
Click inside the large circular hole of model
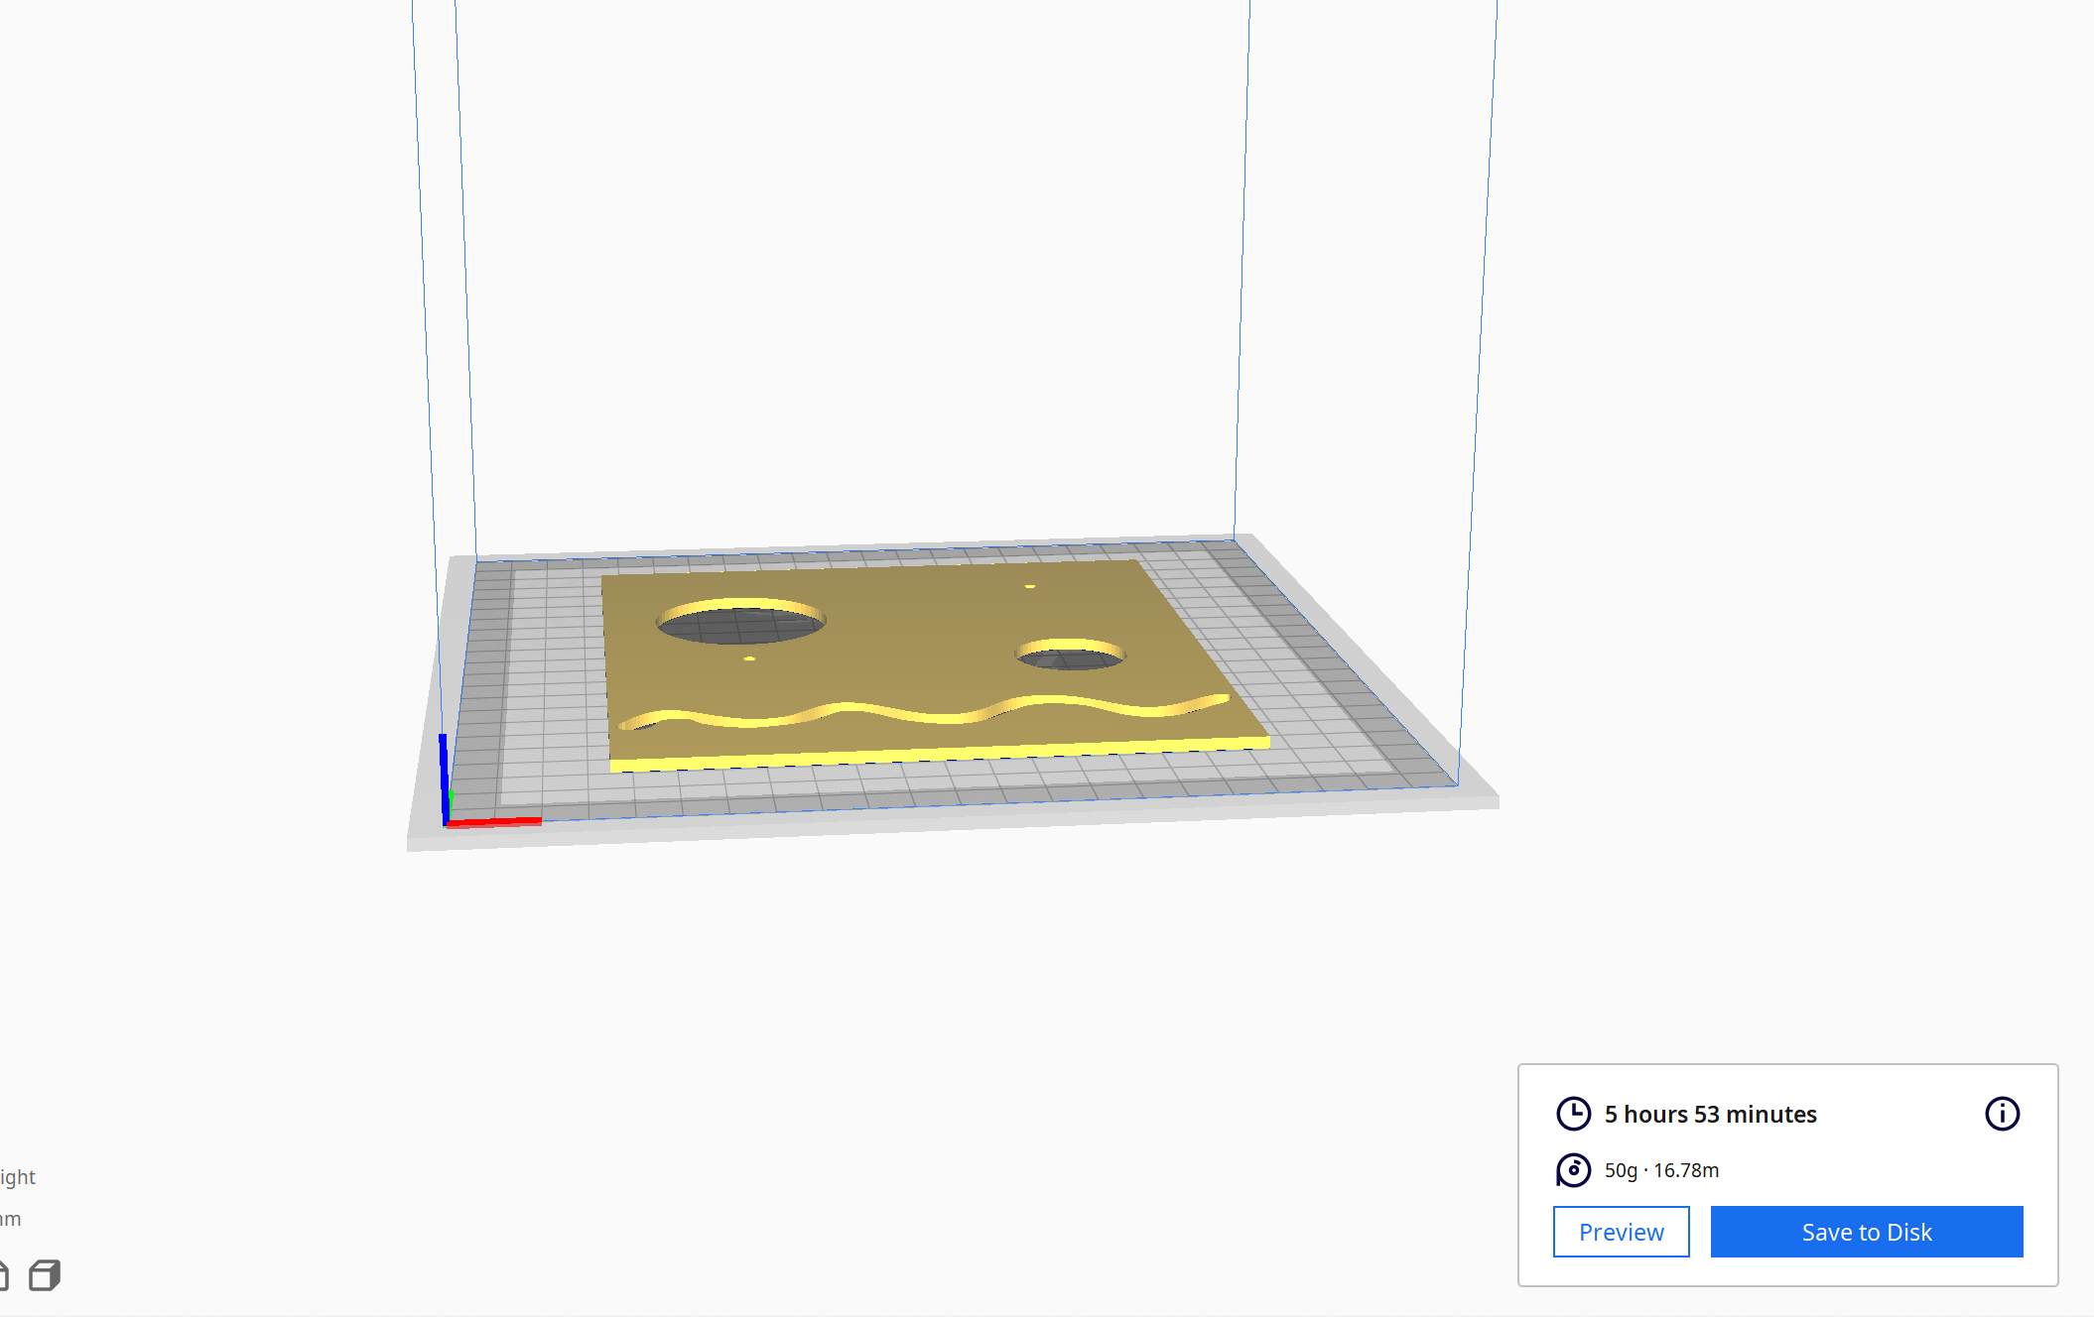pyautogui.click(x=742, y=626)
